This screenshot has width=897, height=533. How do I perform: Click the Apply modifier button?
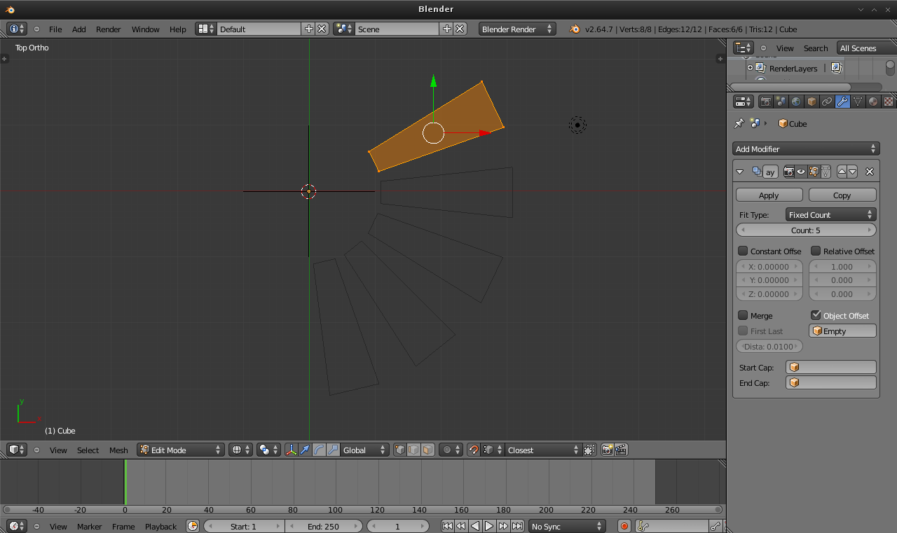769,195
